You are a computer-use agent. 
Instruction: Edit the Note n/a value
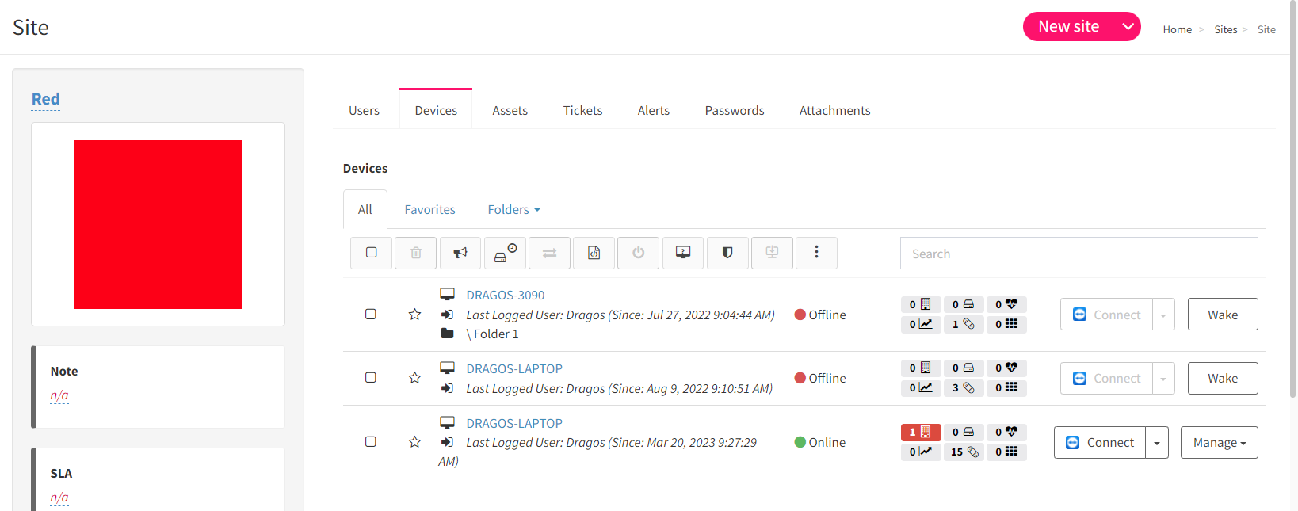click(59, 395)
